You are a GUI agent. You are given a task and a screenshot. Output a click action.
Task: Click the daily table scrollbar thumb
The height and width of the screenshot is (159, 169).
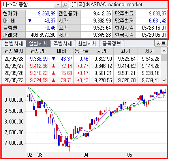(164, 57)
